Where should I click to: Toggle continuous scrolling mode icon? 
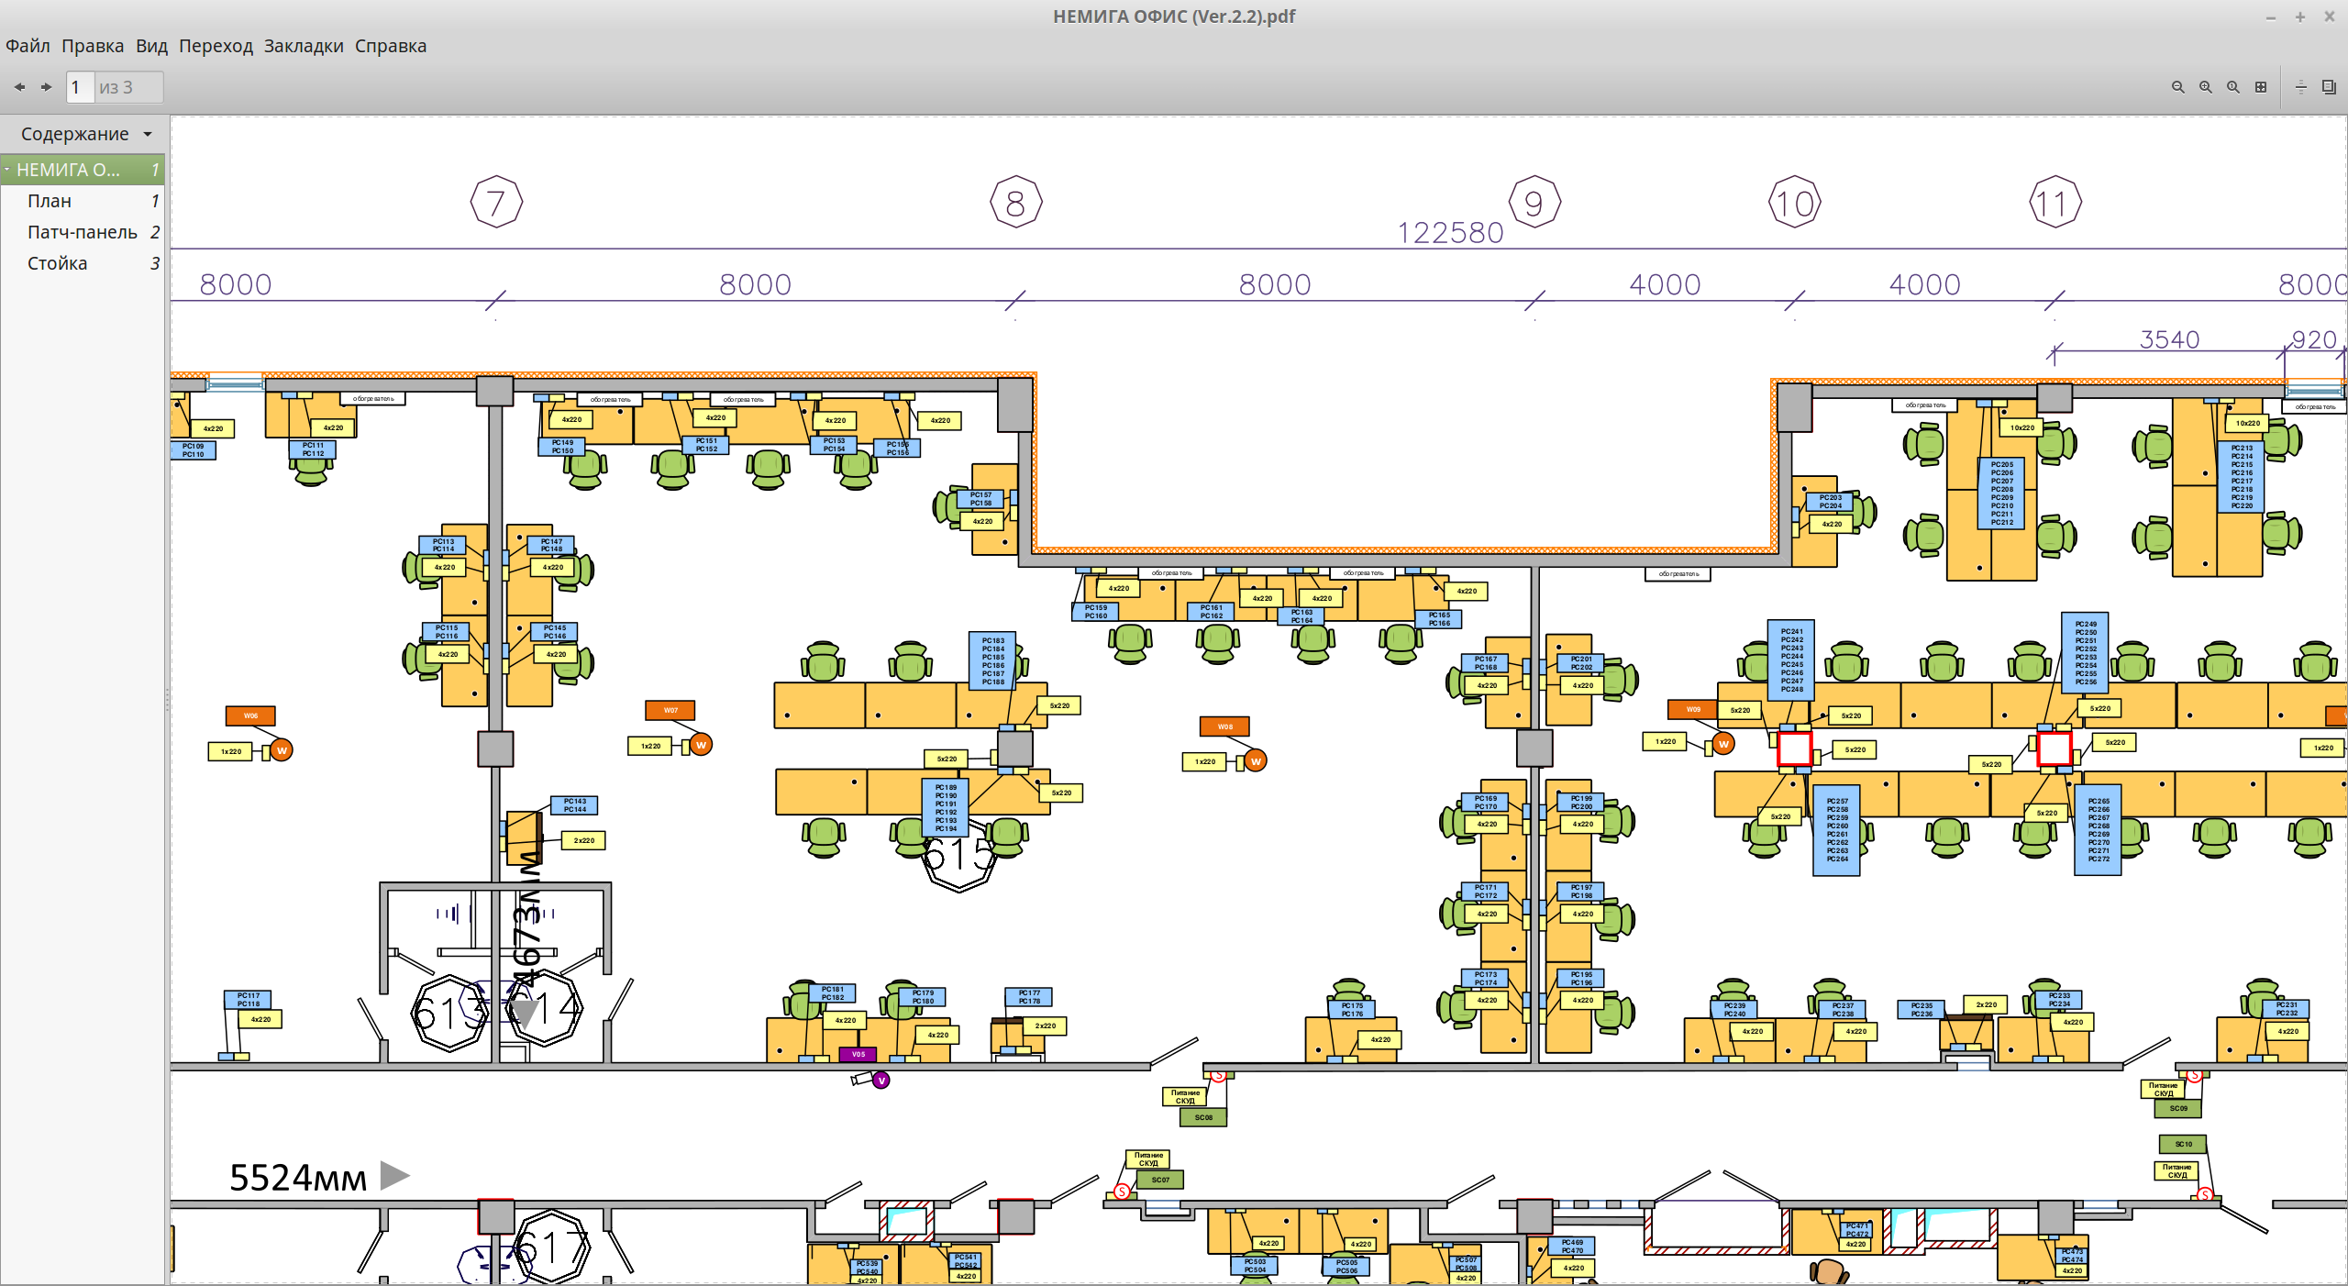(x=2301, y=87)
